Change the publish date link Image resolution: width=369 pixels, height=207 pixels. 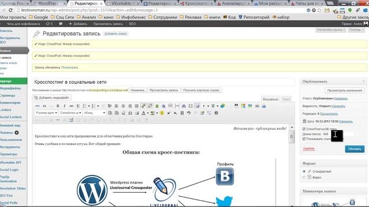(346, 121)
